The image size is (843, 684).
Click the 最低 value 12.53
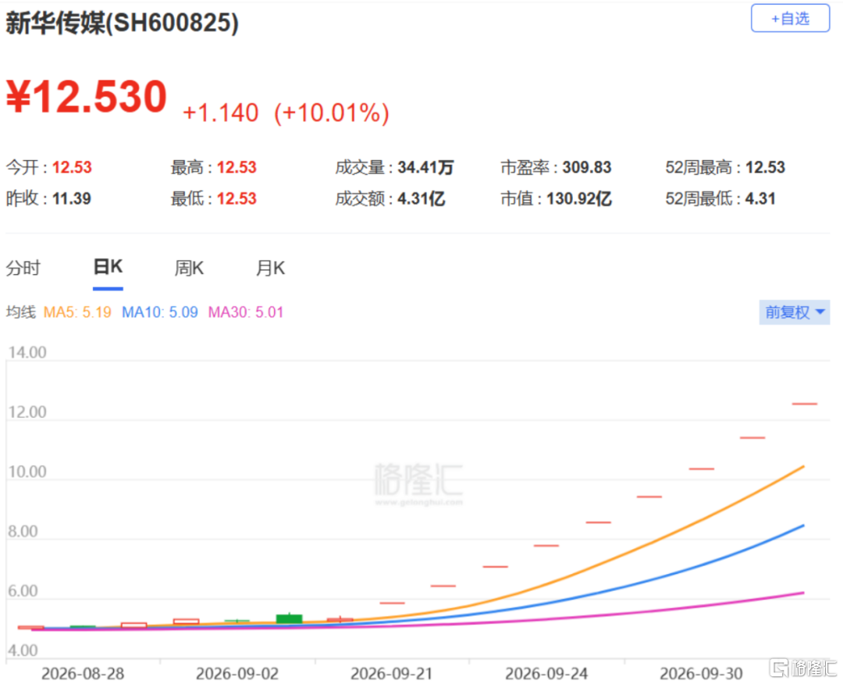point(237,198)
